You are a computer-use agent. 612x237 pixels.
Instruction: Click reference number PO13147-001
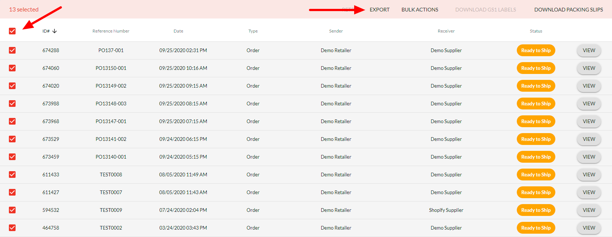point(111,121)
